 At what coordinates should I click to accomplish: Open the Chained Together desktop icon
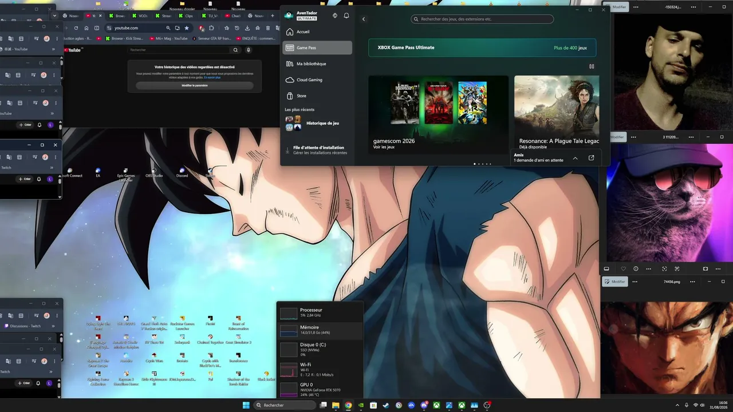210,339
